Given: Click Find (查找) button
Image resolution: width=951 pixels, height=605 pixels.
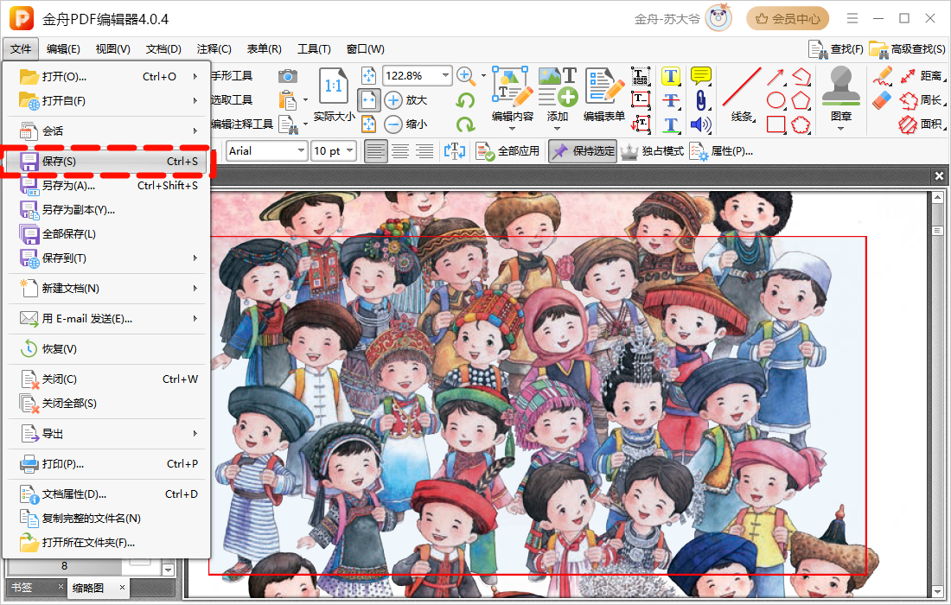Looking at the screenshot, I should 836,49.
